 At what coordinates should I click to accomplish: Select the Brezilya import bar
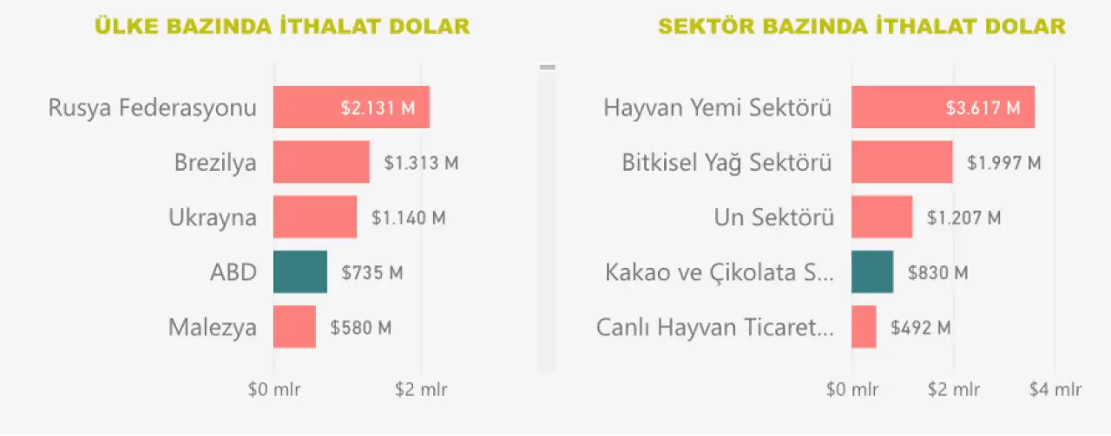coord(321,162)
